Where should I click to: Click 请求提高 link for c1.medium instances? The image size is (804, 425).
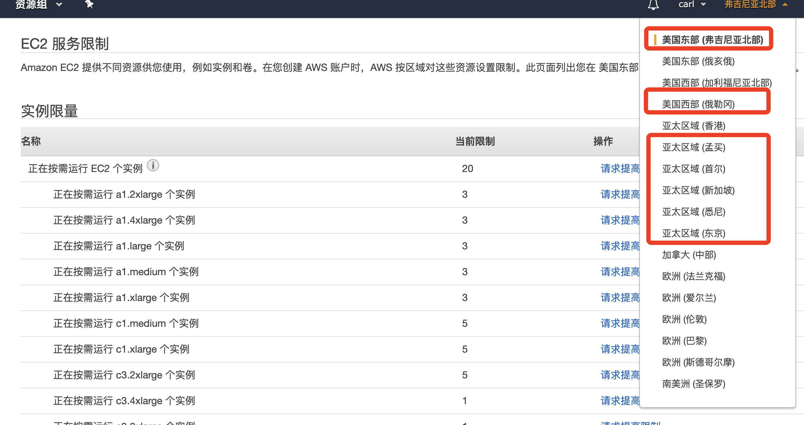pos(620,323)
